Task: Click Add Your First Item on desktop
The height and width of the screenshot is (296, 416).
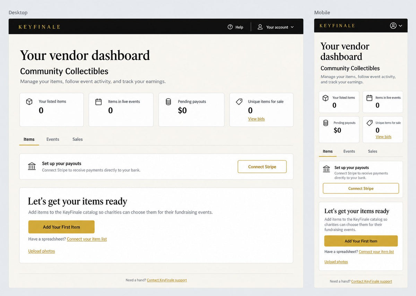Action: pyautogui.click(x=61, y=227)
